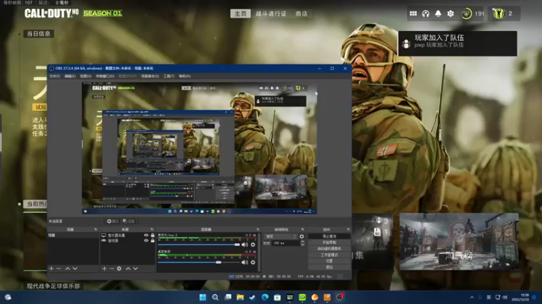Open scene transition type dropdown
Image resolution: width=542 pixels, height=304 pixels.
280,236
